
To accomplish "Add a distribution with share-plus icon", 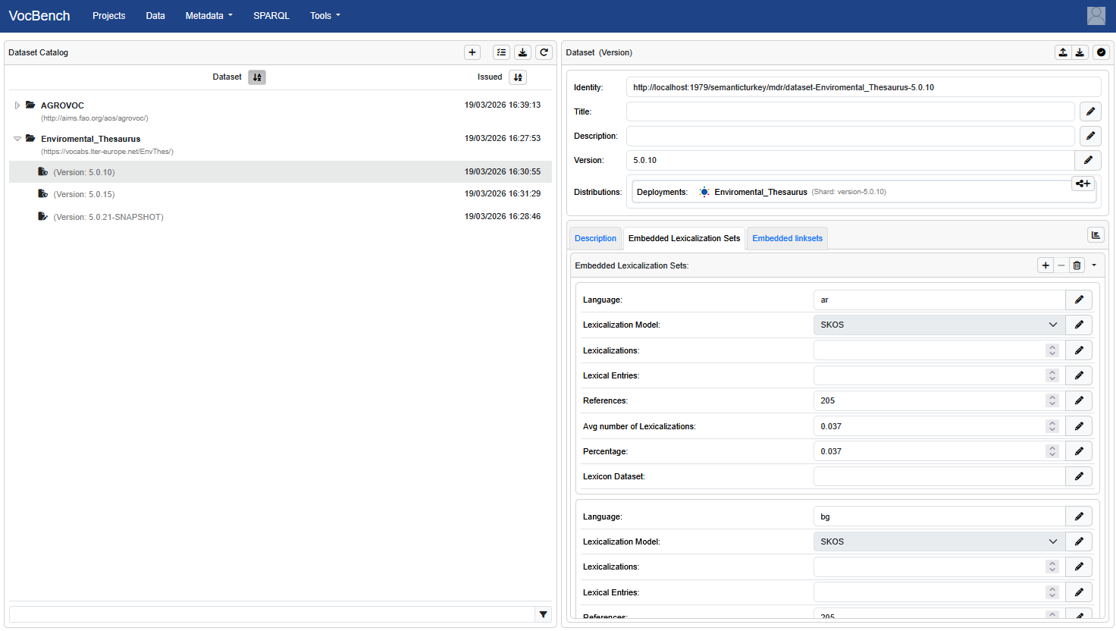I will point(1083,184).
